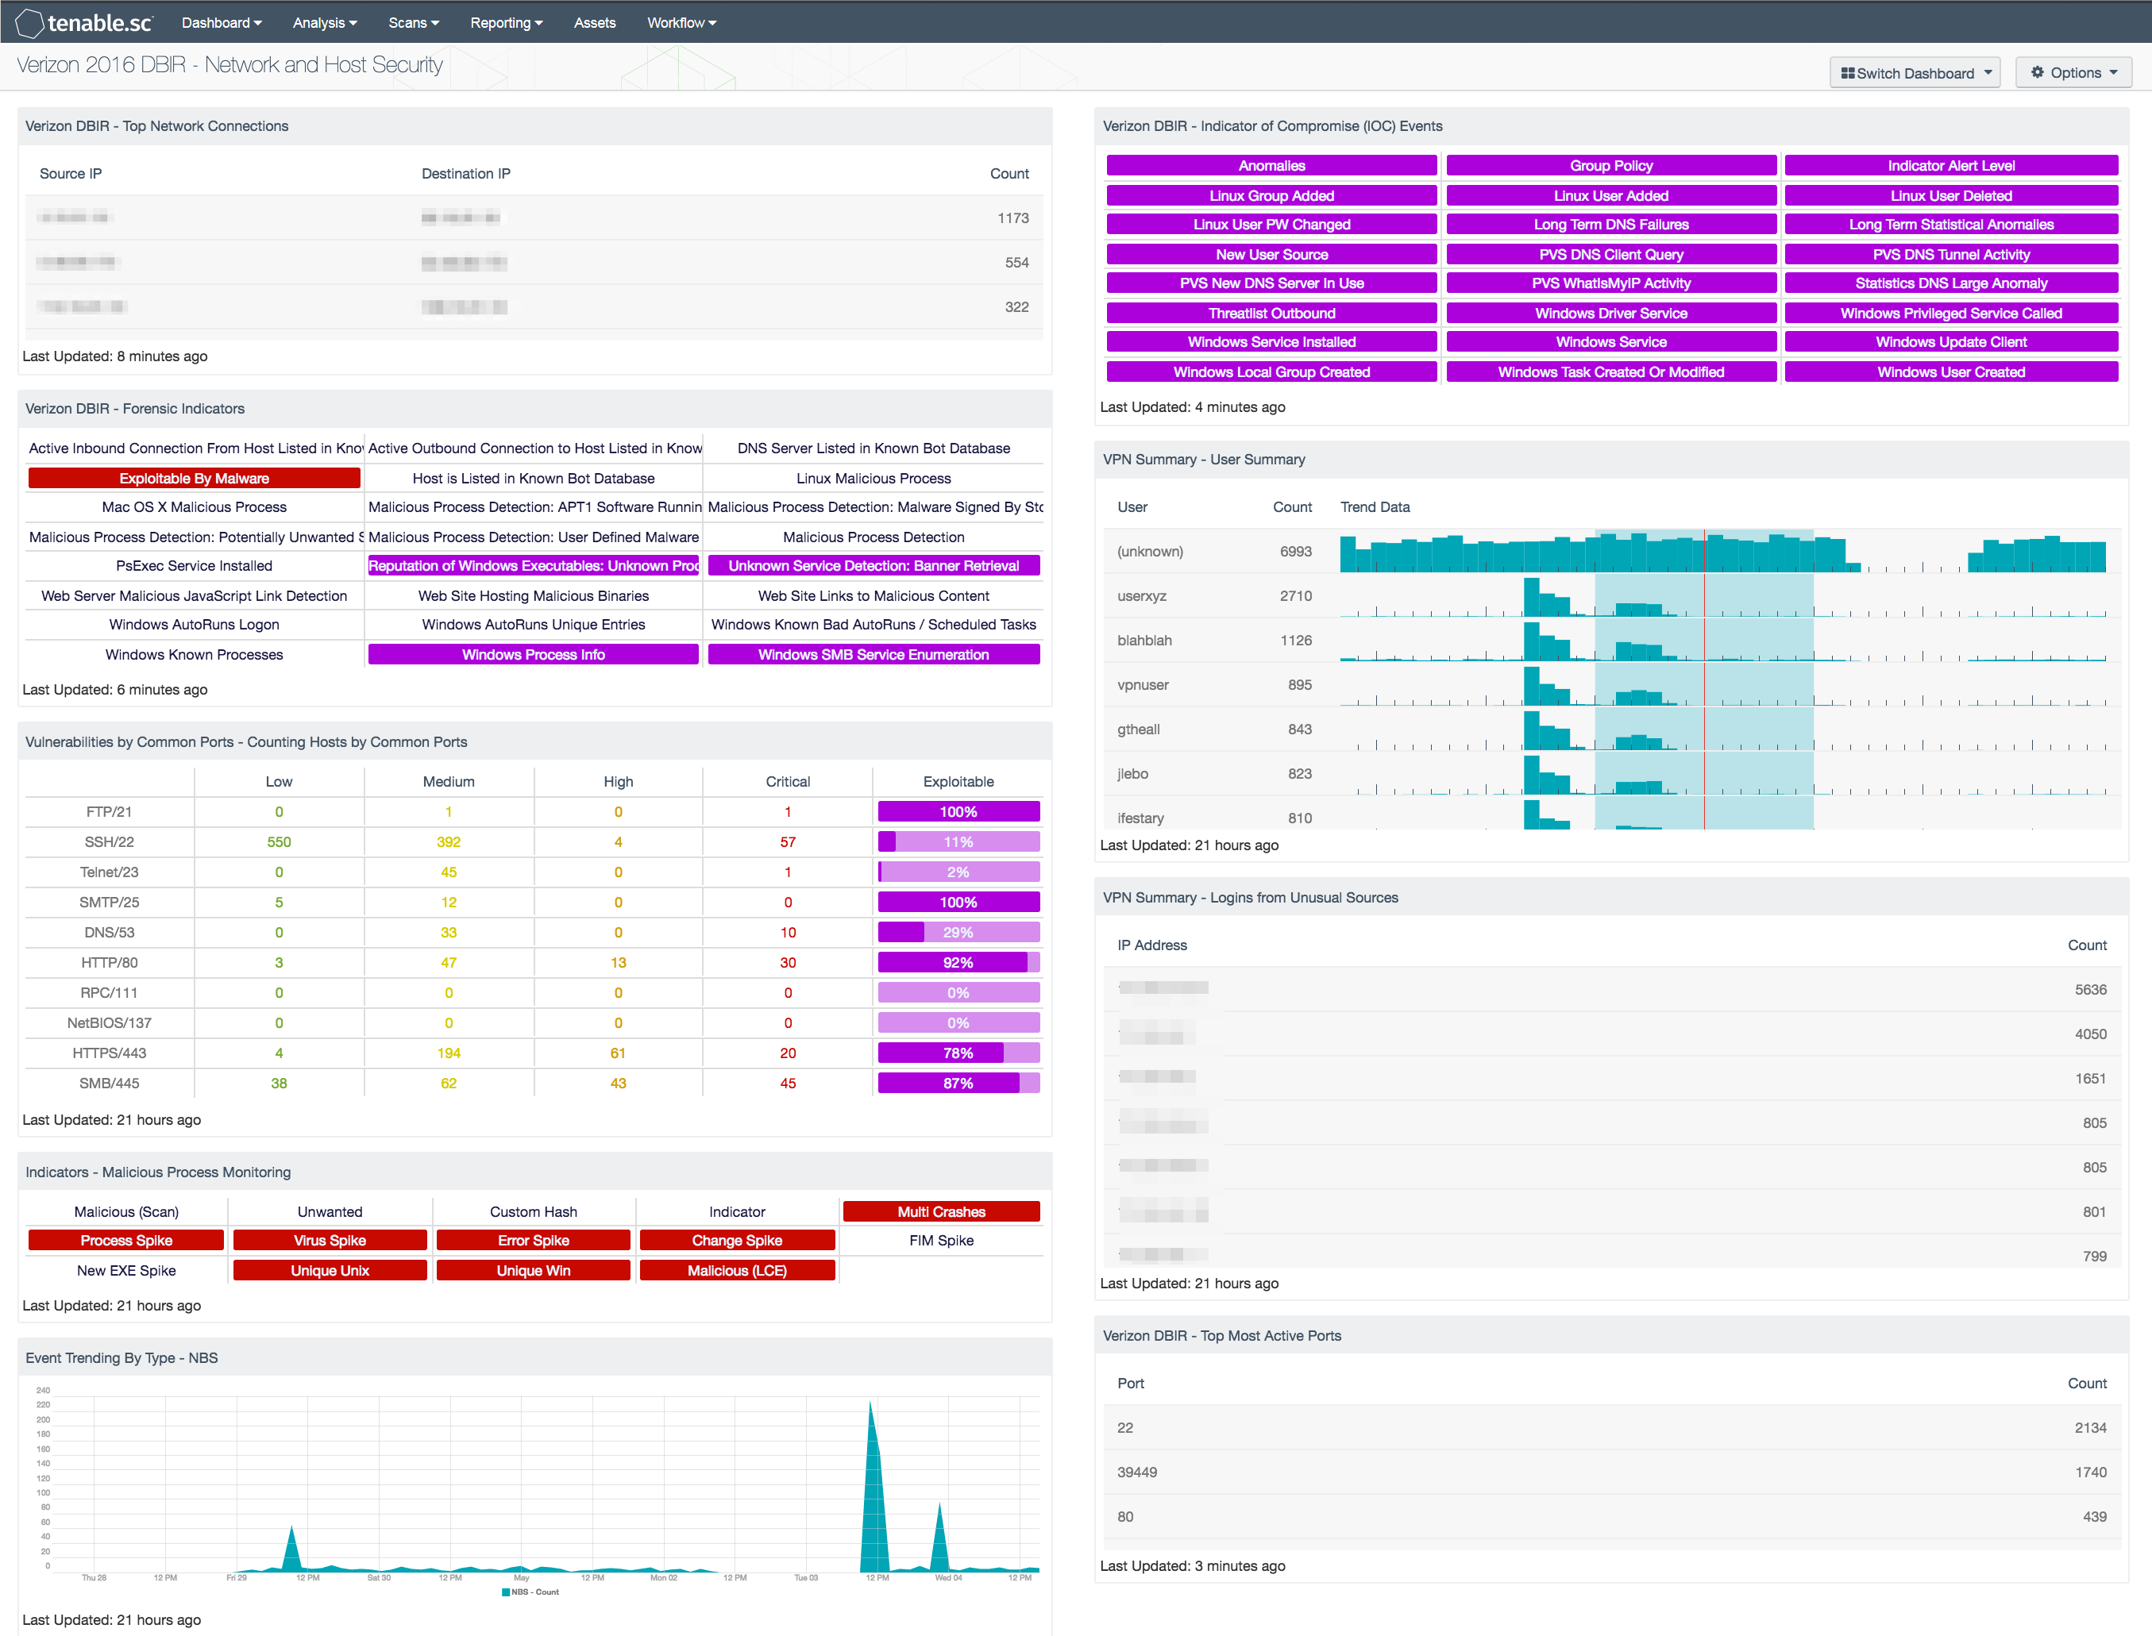Click HTTP/80 critical count 30
The image size is (2152, 1636).
point(787,962)
